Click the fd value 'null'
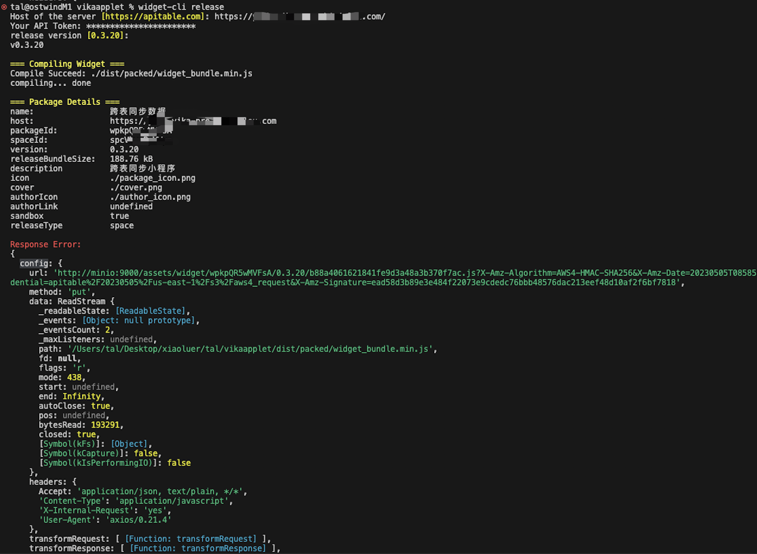This screenshot has height=554, width=757. (67, 359)
